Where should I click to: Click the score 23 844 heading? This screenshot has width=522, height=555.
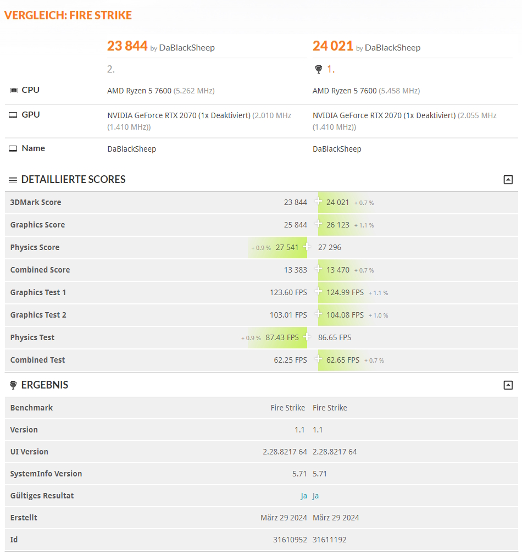127,46
